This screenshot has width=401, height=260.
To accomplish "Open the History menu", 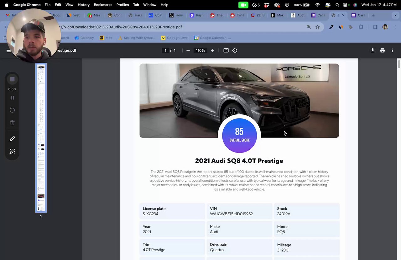I will (x=84, y=5).
